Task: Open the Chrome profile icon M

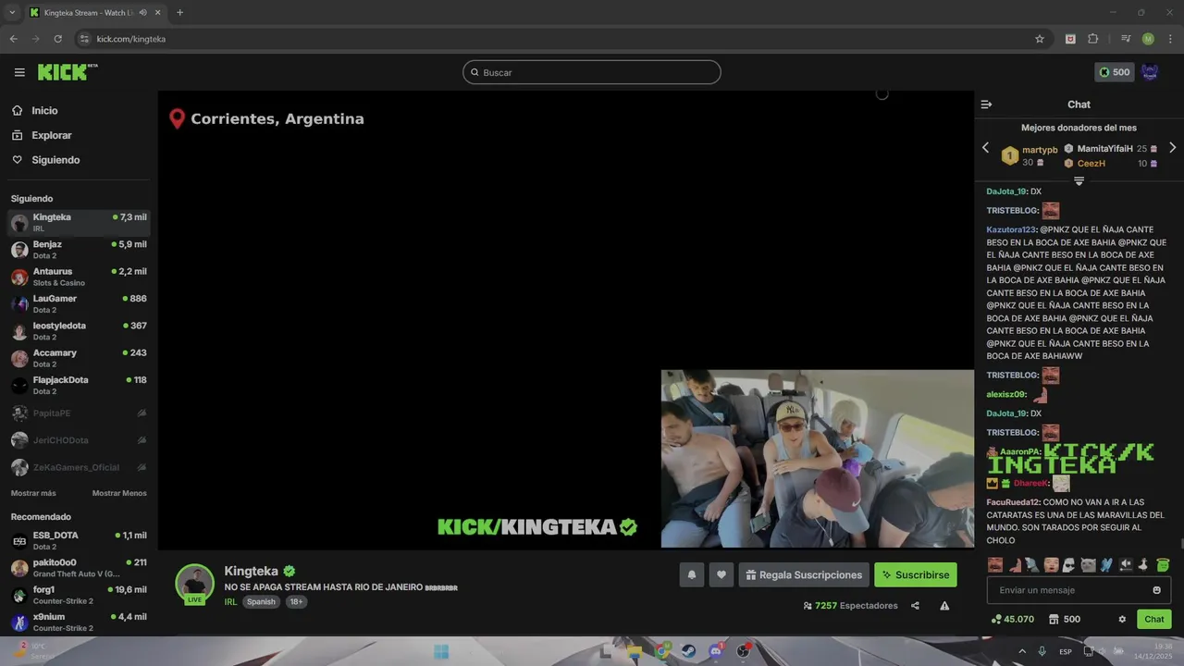Action: tap(1148, 39)
